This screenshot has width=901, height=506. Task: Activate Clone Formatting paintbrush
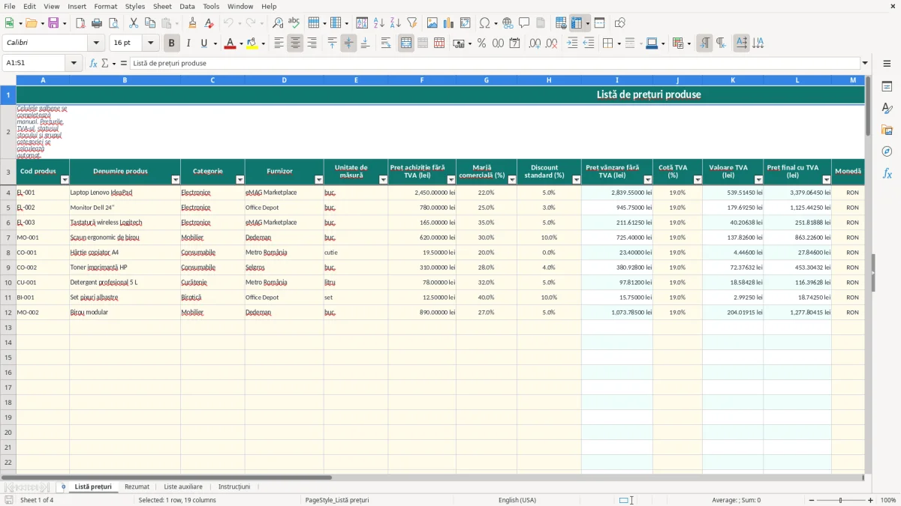193,23
